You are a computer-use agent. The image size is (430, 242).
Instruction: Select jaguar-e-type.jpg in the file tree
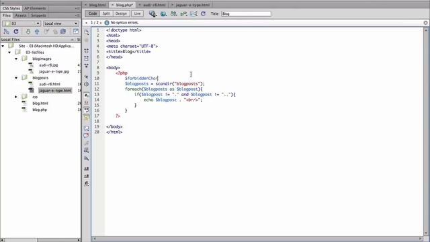(54, 71)
